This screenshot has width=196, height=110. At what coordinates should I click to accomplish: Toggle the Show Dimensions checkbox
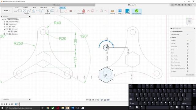(x=187, y=62)
